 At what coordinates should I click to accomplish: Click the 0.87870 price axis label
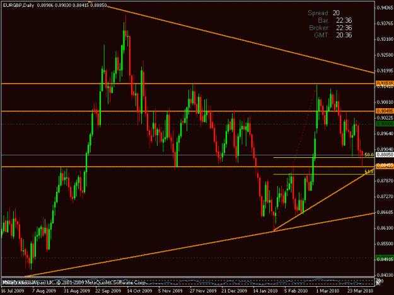click(385, 181)
